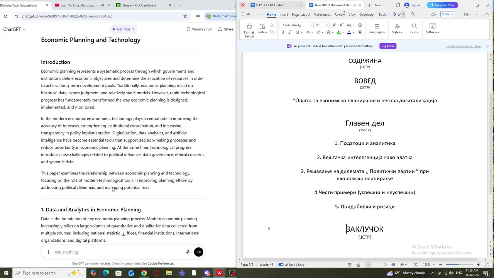The width and height of the screenshot is (494, 278).
Task: Click the microphone icon in ChatGPT input
Action: (188, 252)
